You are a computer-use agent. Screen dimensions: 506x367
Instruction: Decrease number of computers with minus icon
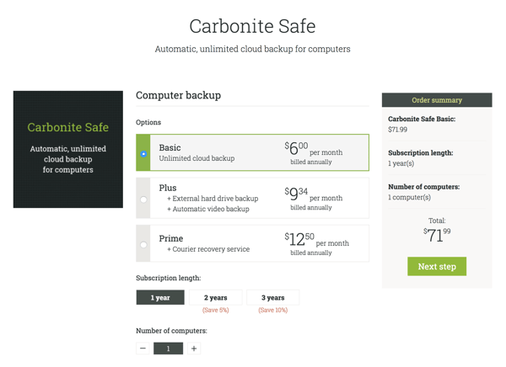click(143, 348)
